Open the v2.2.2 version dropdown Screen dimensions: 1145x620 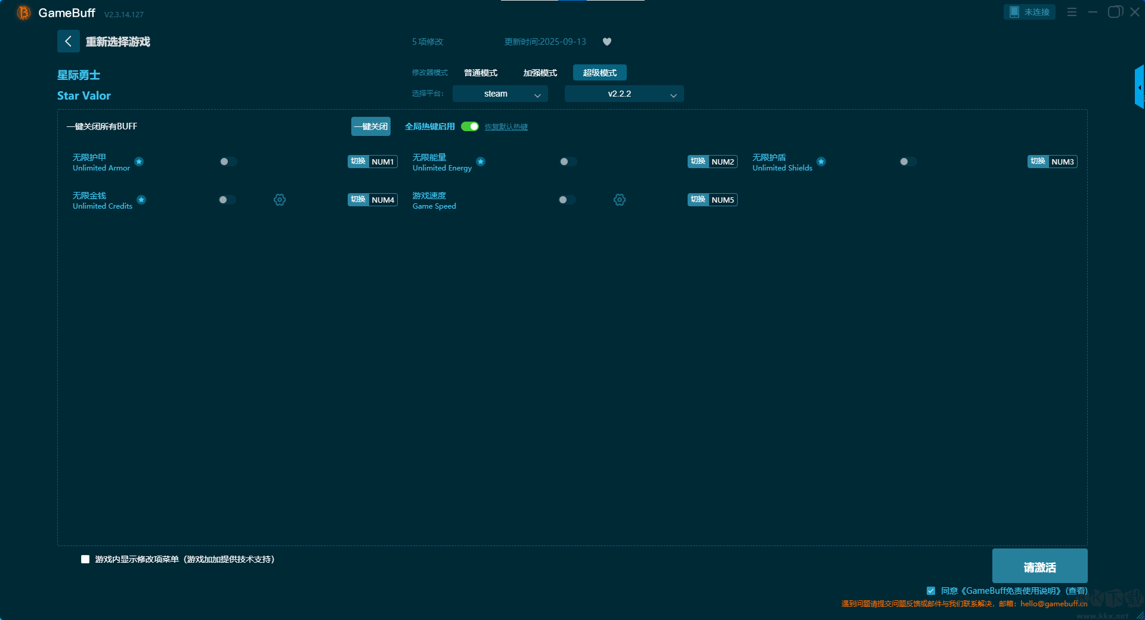624,94
